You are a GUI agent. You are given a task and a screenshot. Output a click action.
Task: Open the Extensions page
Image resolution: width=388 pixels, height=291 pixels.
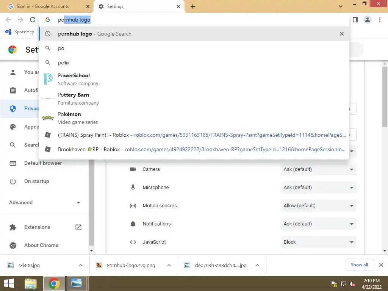pyautogui.click(x=37, y=227)
